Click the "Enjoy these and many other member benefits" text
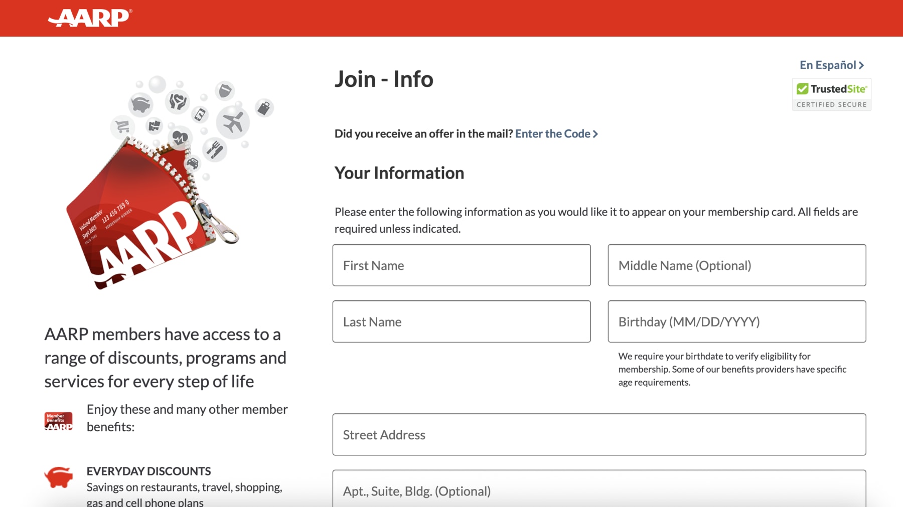Image resolution: width=903 pixels, height=507 pixels. (187, 418)
